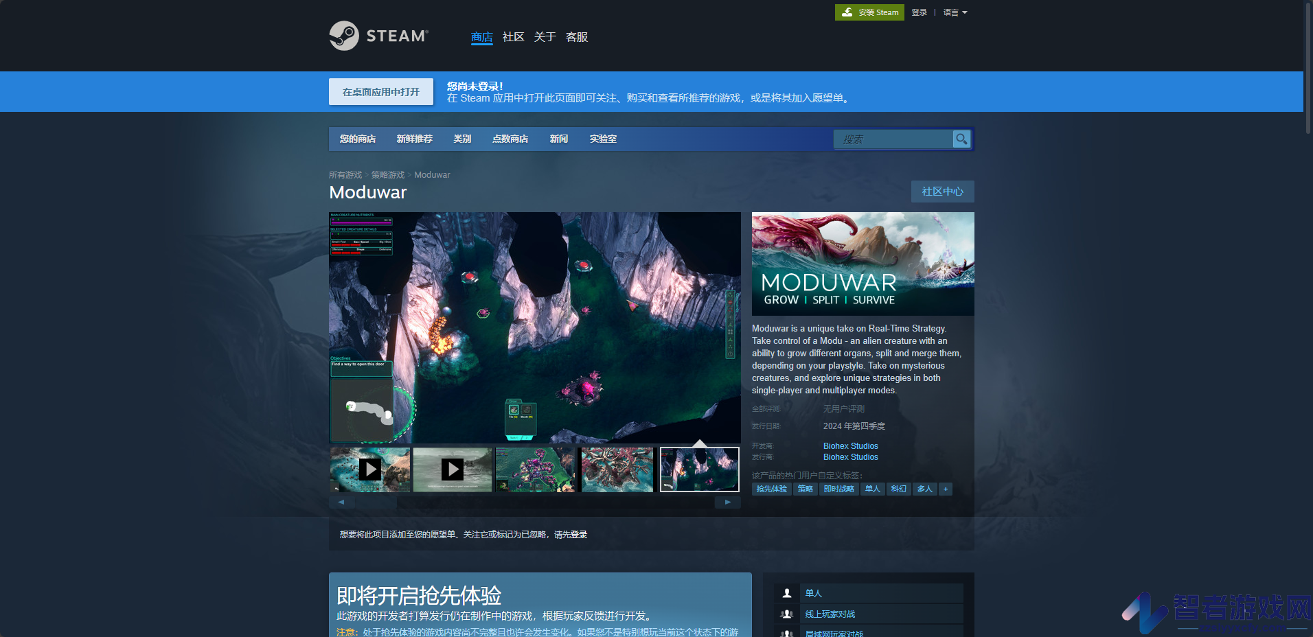
Task: Open the 语言 language dropdown
Action: [x=955, y=12]
